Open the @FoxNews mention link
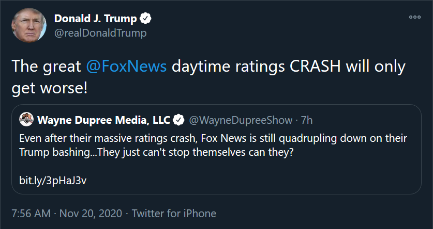This screenshot has height=229, width=433. (x=126, y=67)
